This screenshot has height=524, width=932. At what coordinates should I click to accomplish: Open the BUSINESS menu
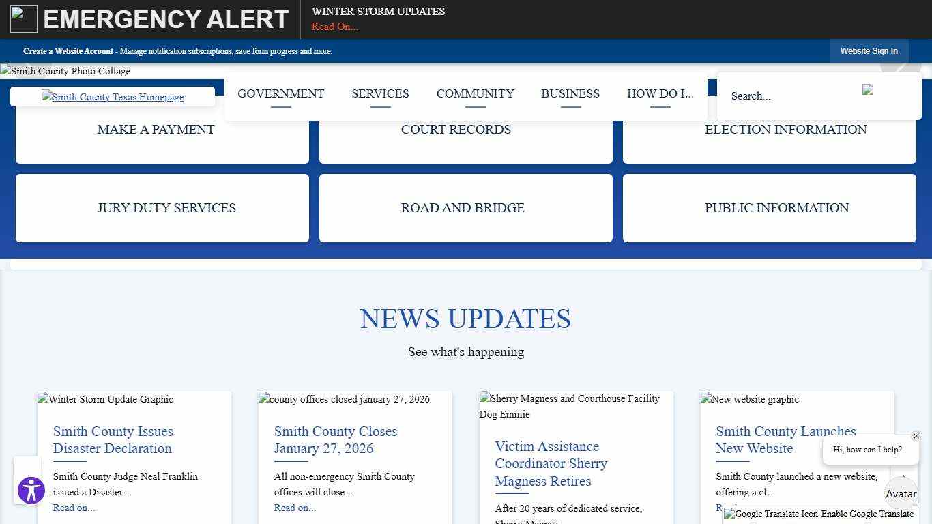[x=570, y=93]
